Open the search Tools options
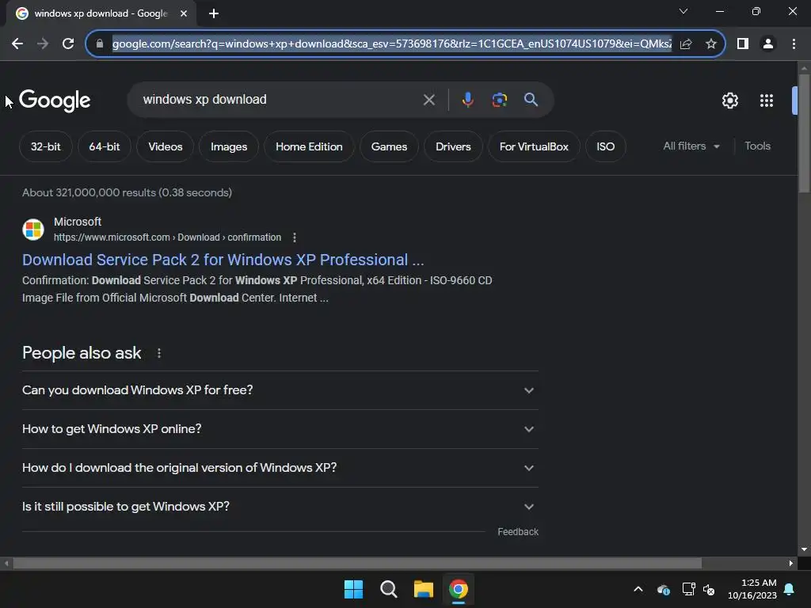The width and height of the screenshot is (811, 608). 757,146
